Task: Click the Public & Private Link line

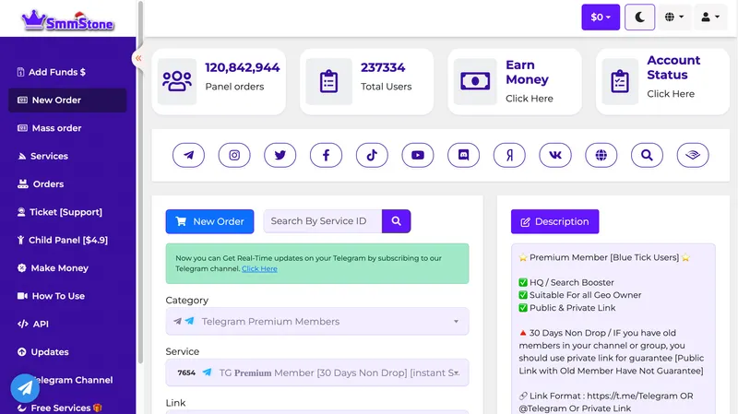Action: coord(567,308)
